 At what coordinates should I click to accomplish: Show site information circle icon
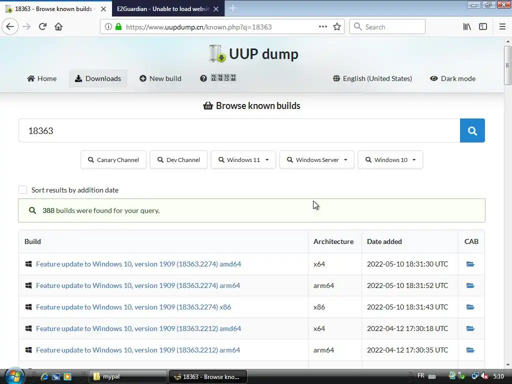point(108,27)
